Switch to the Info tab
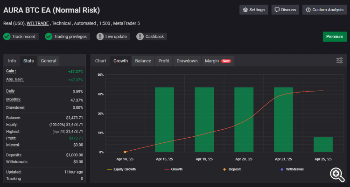The width and height of the screenshot is (350, 187). (x=12, y=60)
